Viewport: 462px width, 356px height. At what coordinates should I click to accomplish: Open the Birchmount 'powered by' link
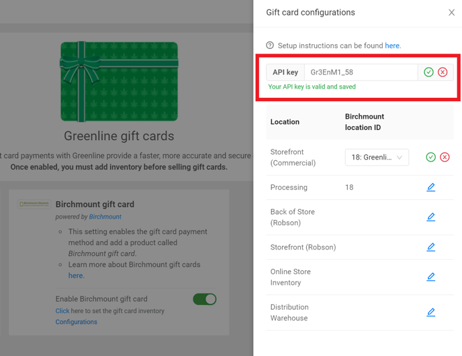pyautogui.click(x=105, y=217)
